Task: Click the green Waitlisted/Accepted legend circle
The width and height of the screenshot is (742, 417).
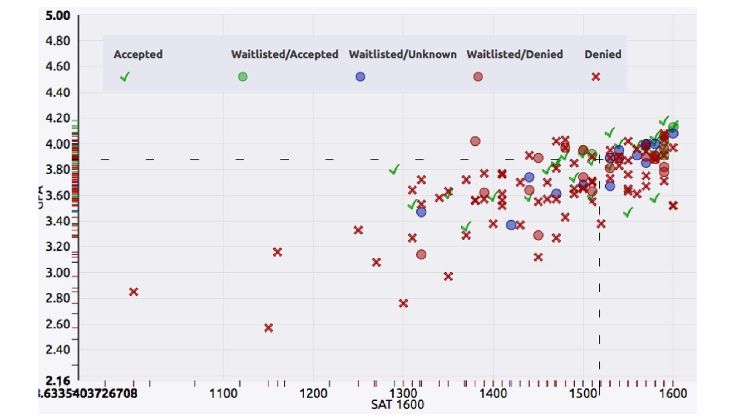Action: (243, 77)
